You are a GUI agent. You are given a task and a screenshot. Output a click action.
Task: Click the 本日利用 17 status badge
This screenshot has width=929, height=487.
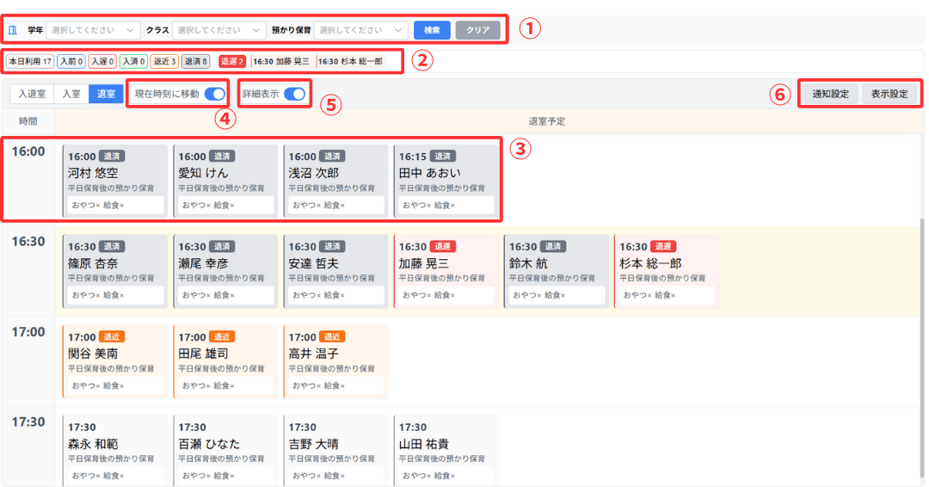(x=30, y=62)
